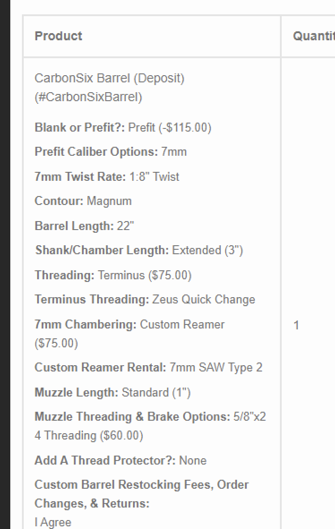
Task: Click the Custom Barrel Restocking Fees heading
Action: tap(142, 485)
